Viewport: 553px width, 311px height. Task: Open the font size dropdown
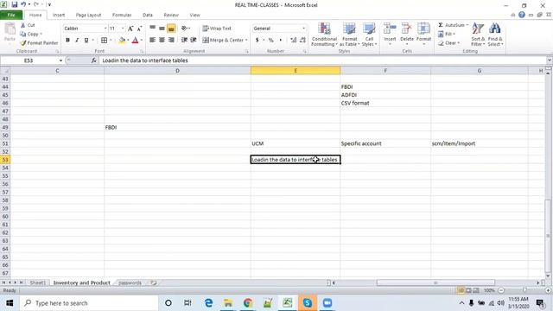pos(123,29)
